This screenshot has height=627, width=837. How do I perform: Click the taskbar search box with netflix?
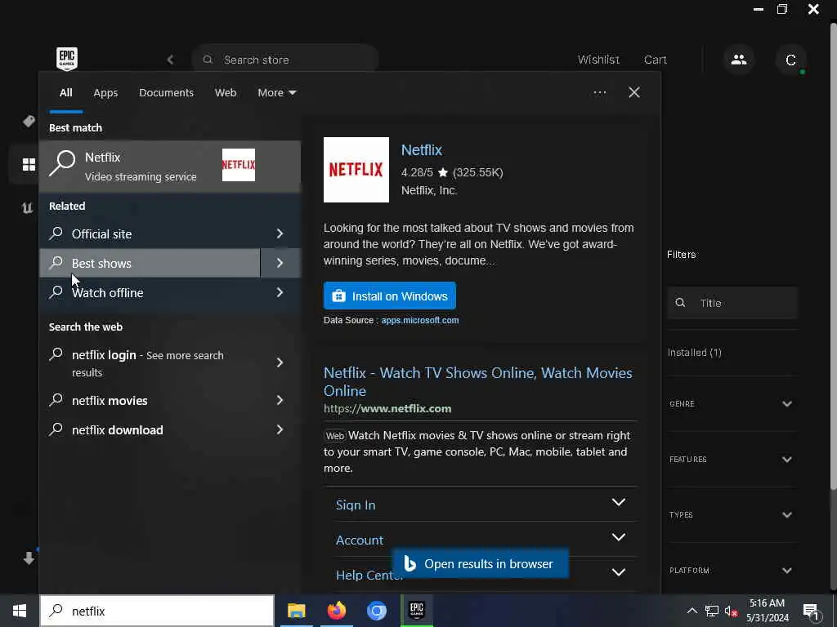point(157,611)
